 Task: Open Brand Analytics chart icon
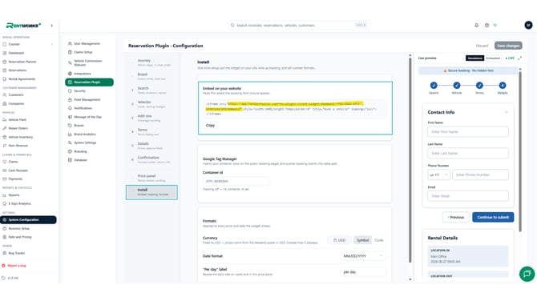(70, 134)
